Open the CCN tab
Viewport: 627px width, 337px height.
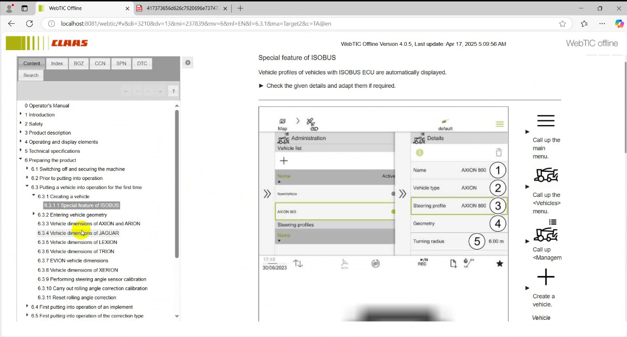[x=100, y=63]
